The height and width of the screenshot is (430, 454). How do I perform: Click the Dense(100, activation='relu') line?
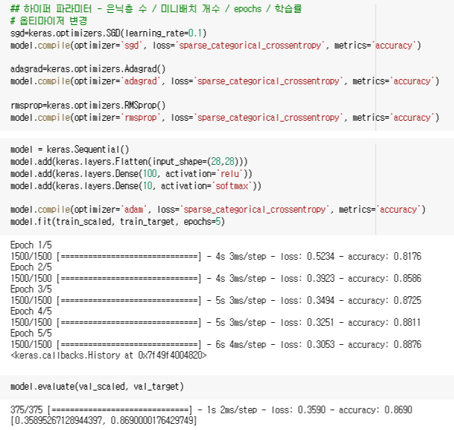pos(131,173)
